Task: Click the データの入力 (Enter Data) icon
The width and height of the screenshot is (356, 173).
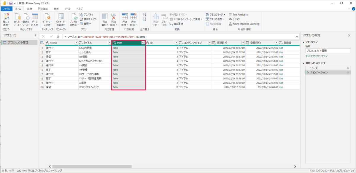Action: tap(35, 16)
